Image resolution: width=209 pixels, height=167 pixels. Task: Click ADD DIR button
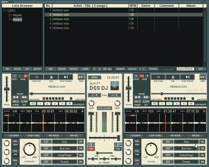(62, 69)
